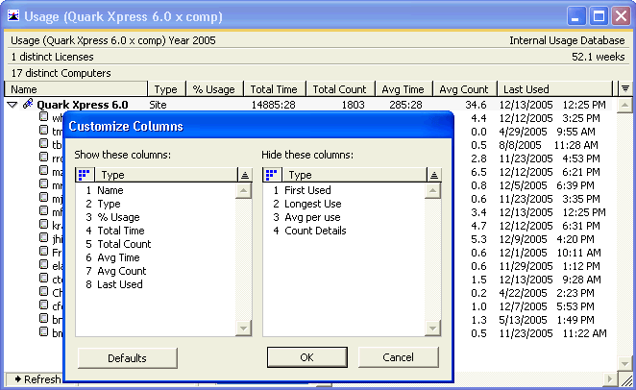Click computer icon on the 11/23/2005 3:35 PM row

click(43, 198)
